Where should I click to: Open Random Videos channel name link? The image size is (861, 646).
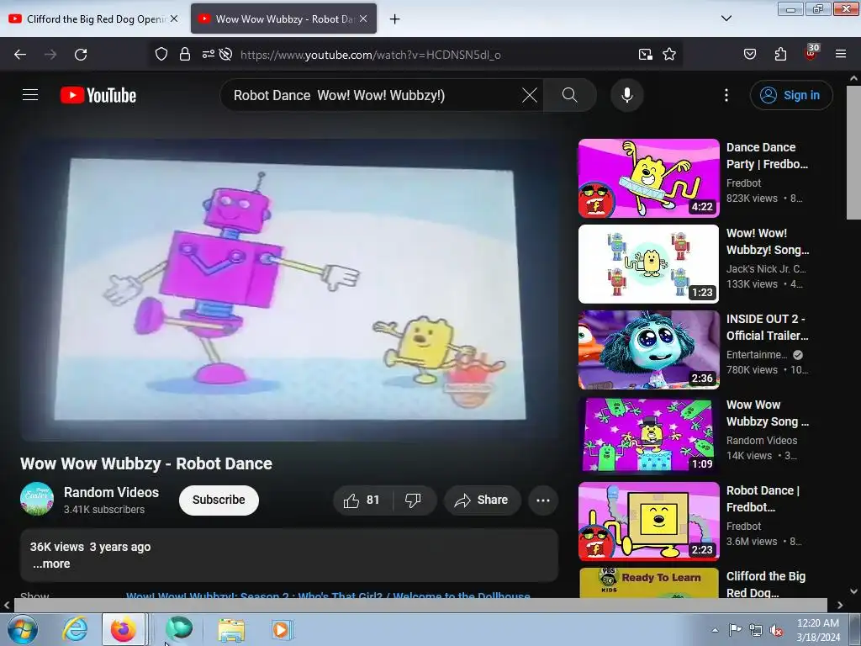point(112,492)
